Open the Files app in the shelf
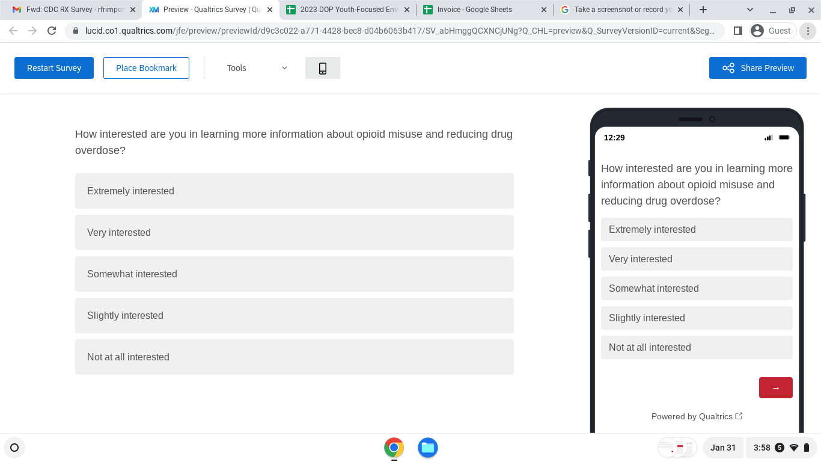 tap(427, 448)
